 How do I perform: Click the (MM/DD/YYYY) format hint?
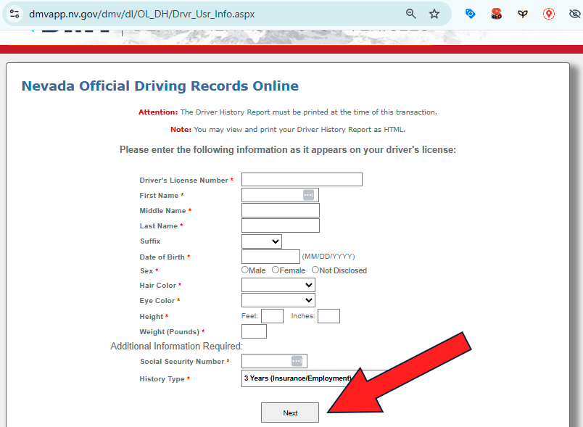pyautogui.click(x=328, y=257)
